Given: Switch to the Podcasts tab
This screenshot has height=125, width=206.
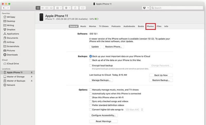Looking at the screenshot, I should click(116, 26).
